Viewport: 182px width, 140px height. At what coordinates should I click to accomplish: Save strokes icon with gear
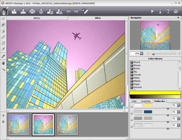[59, 11]
